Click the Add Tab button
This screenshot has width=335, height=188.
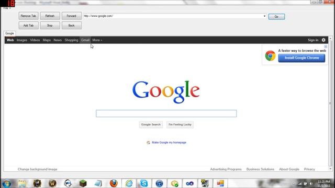click(x=28, y=26)
